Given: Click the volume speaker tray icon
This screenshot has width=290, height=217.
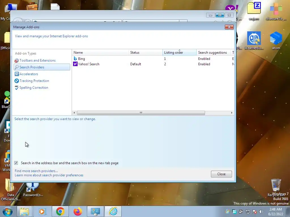Looking at the screenshot, I should click(261, 212).
